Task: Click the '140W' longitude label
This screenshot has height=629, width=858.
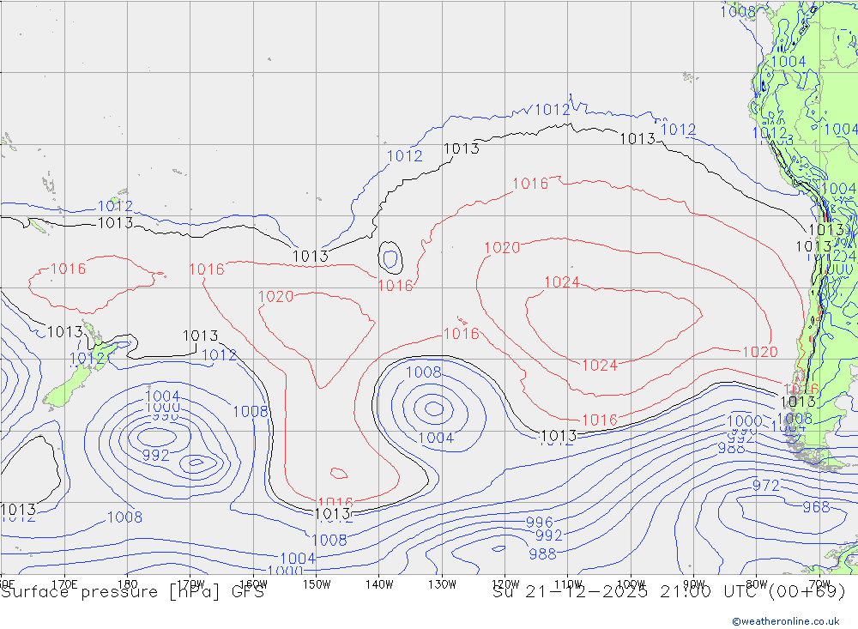Action: [379, 584]
